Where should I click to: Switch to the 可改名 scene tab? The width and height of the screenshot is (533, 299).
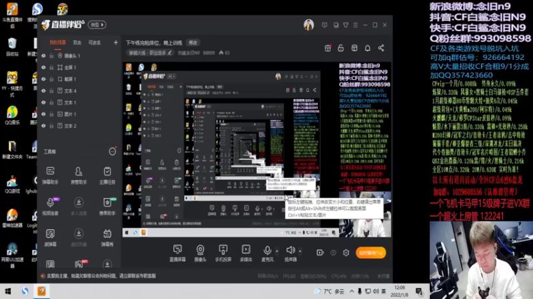click(x=95, y=43)
